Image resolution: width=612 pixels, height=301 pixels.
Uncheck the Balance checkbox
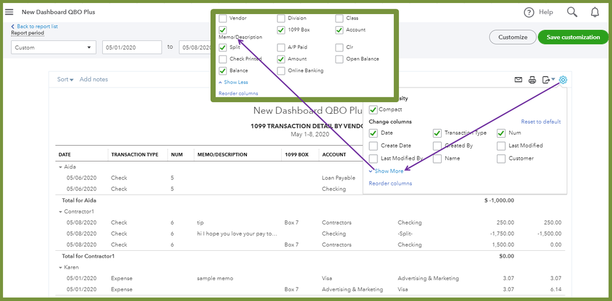pos(222,71)
